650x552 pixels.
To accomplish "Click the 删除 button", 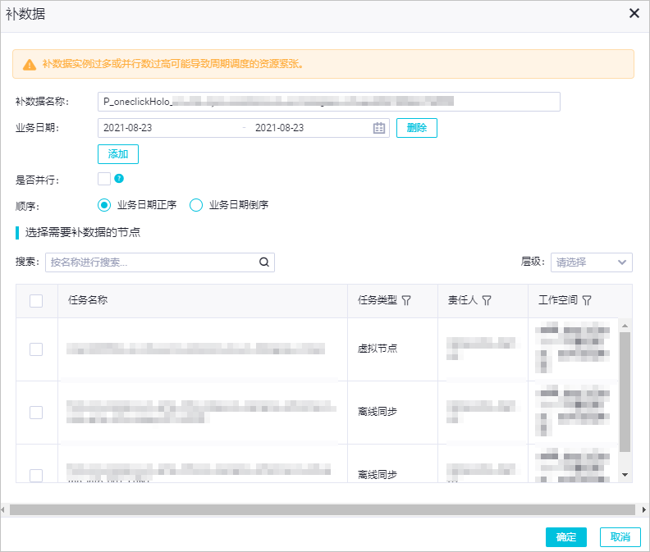I will [417, 128].
